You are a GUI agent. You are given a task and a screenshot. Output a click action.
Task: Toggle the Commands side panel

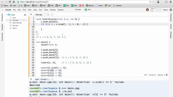click(2, 37)
